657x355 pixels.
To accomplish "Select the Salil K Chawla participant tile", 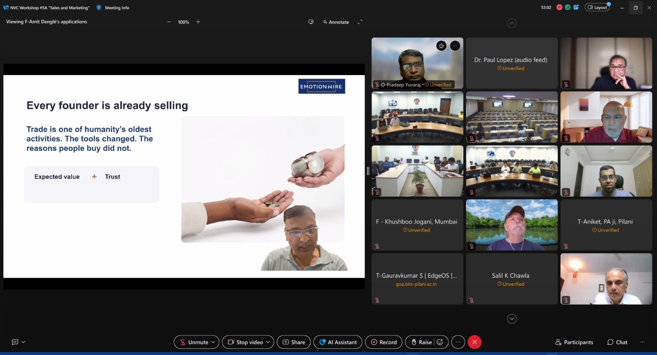I will point(512,279).
